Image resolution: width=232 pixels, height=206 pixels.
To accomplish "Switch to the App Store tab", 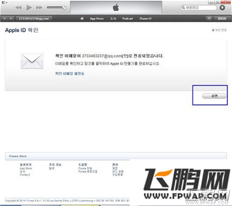I will [x=96, y=19].
